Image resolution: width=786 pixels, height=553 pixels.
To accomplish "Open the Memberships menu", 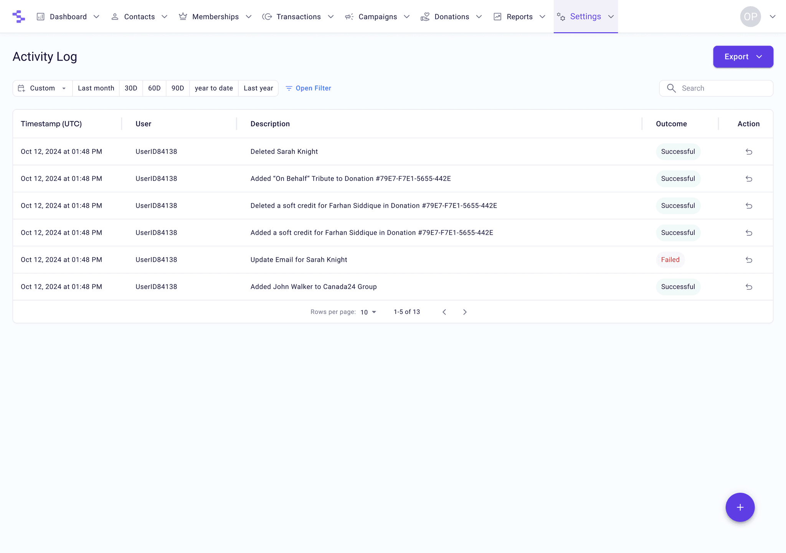I will coord(215,17).
